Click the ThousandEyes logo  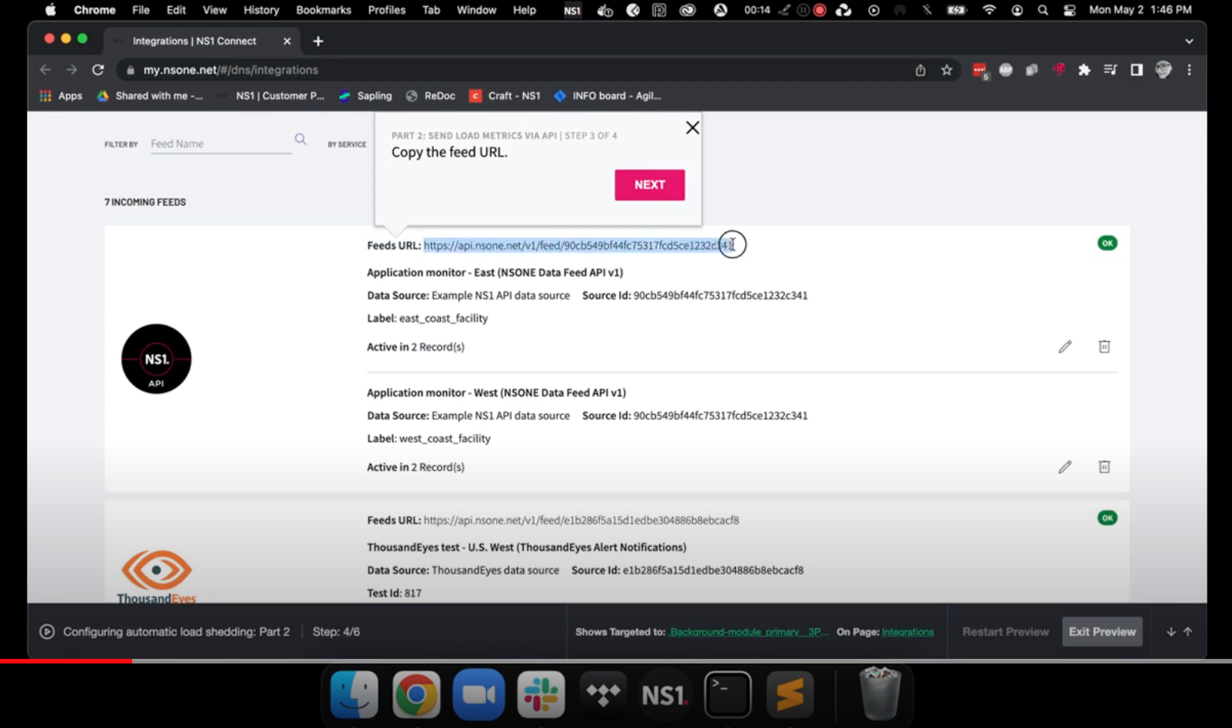tap(157, 576)
